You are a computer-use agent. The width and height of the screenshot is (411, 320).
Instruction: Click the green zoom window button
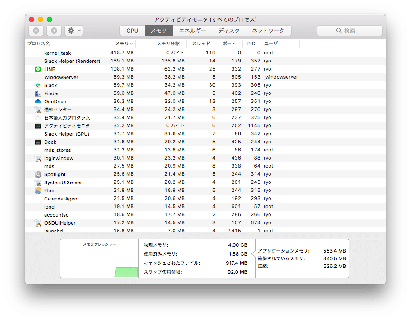(50, 19)
